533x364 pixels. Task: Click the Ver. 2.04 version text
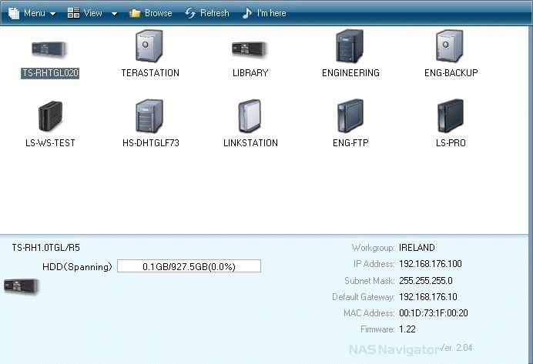pyautogui.click(x=457, y=348)
